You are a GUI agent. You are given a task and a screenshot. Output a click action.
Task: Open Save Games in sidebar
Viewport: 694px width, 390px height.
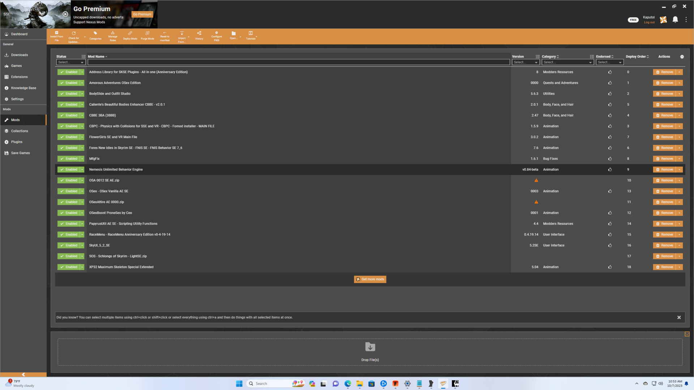(23, 153)
